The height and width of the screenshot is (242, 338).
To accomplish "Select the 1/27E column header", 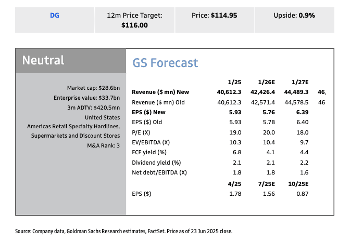I will pos(298,82).
